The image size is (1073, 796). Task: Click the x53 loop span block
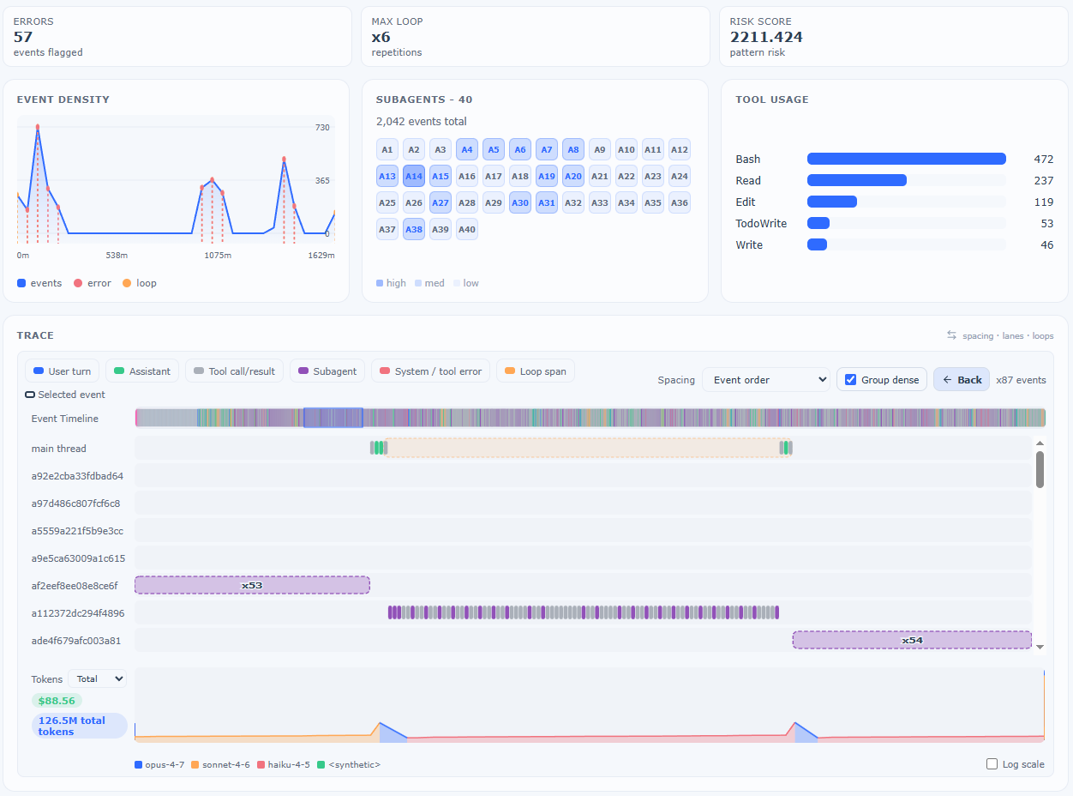[252, 585]
